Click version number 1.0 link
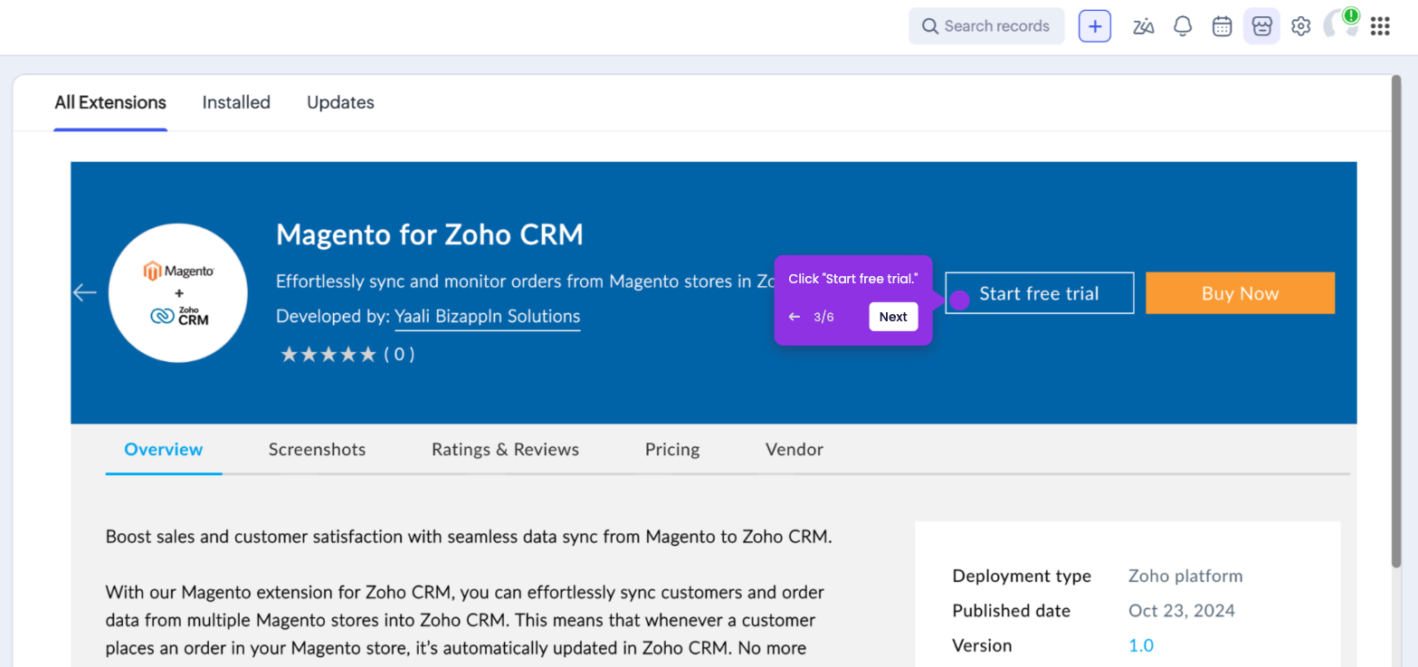 point(1140,645)
